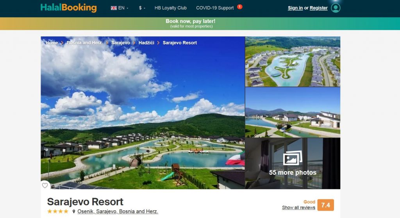Open the aerial lake view thumbnail
The width and height of the screenshot is (400, 218).
[293, 61]
